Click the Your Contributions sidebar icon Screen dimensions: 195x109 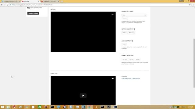click(28, 8)
